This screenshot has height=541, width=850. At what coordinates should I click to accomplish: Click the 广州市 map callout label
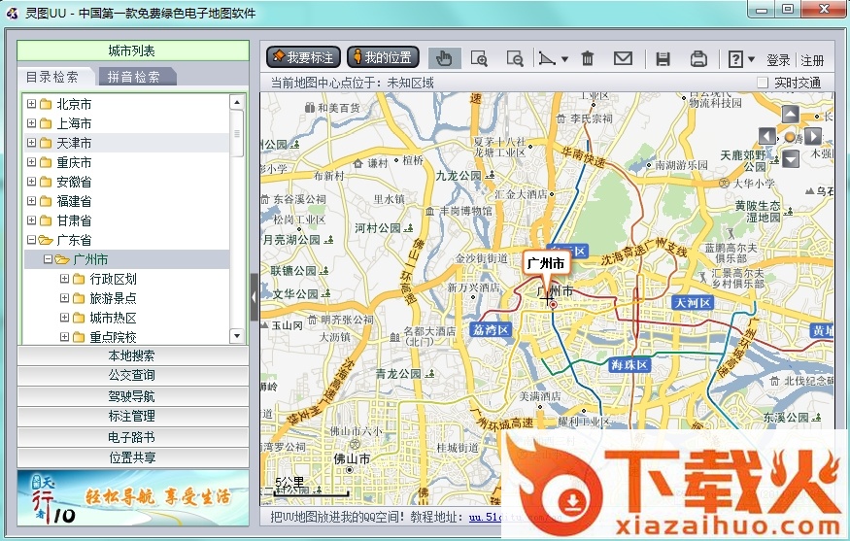point(546,264)
